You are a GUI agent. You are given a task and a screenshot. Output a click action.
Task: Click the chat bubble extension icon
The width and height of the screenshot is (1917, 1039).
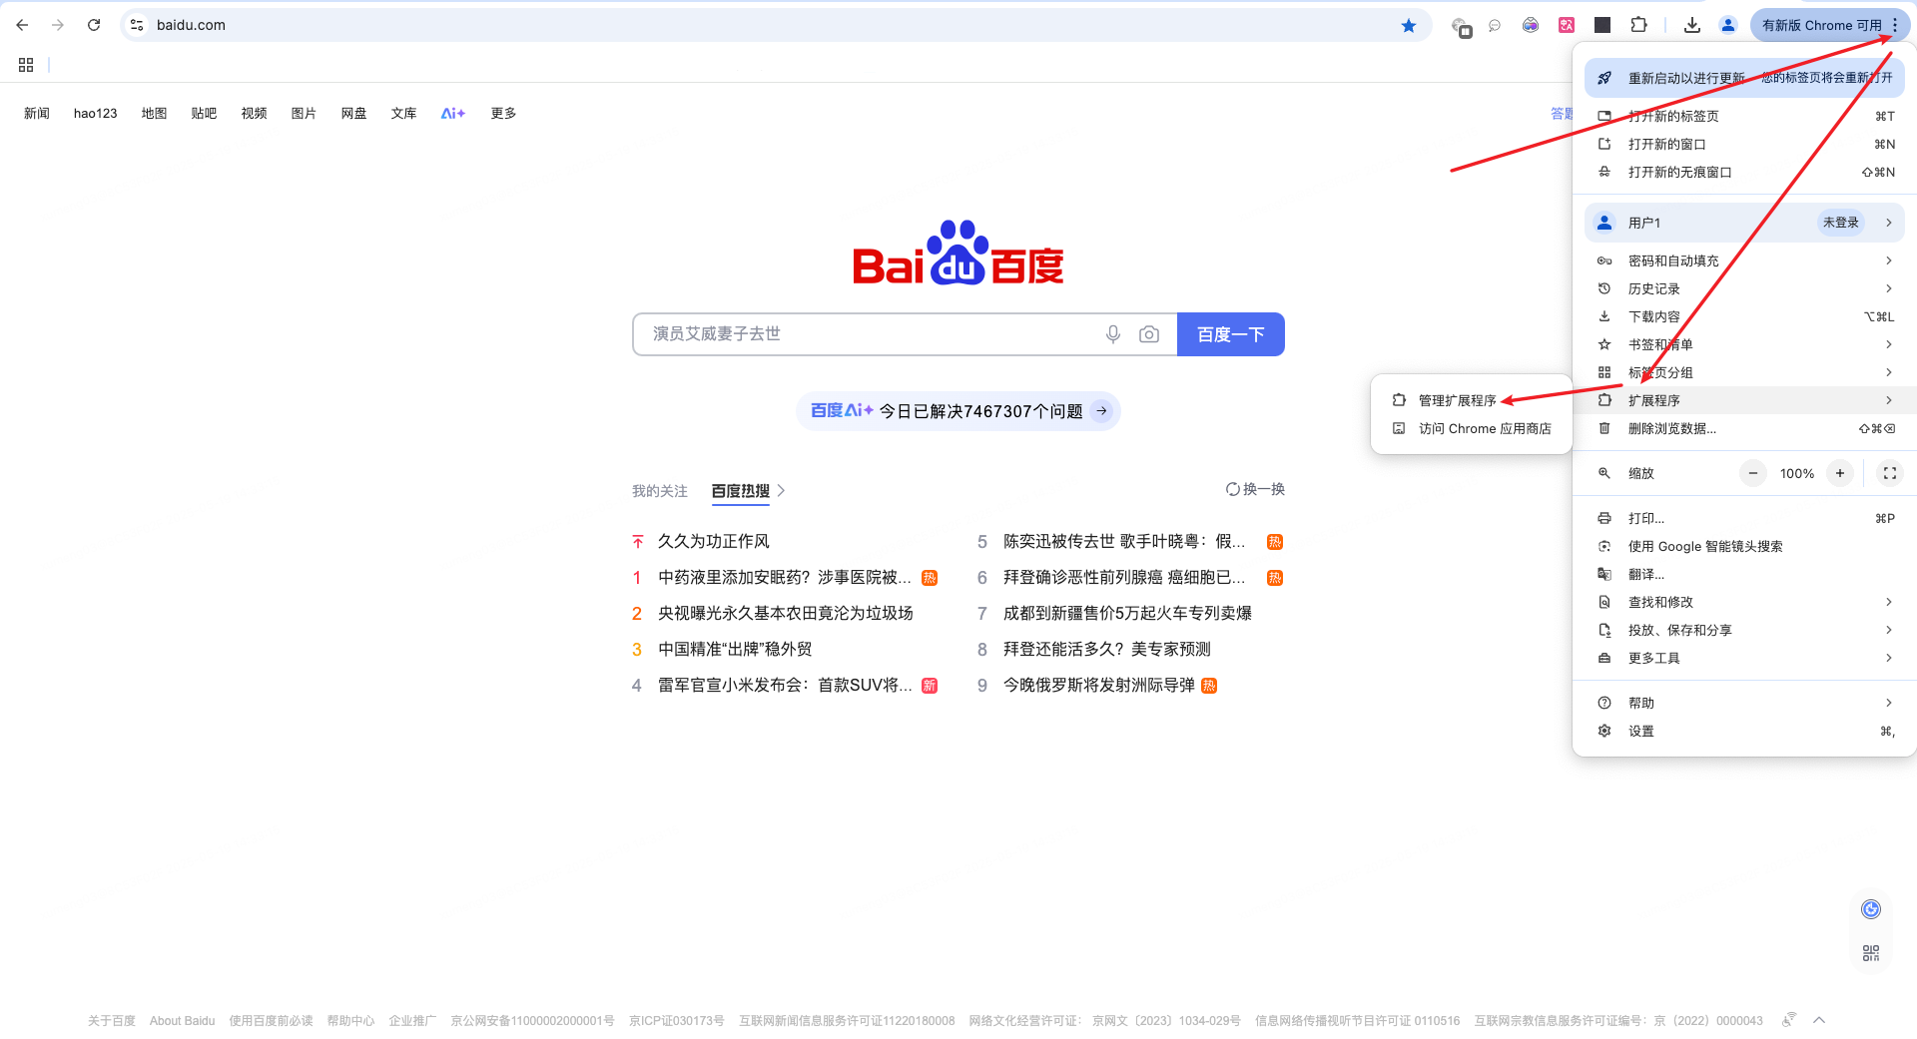click(x=1495, y=25)
